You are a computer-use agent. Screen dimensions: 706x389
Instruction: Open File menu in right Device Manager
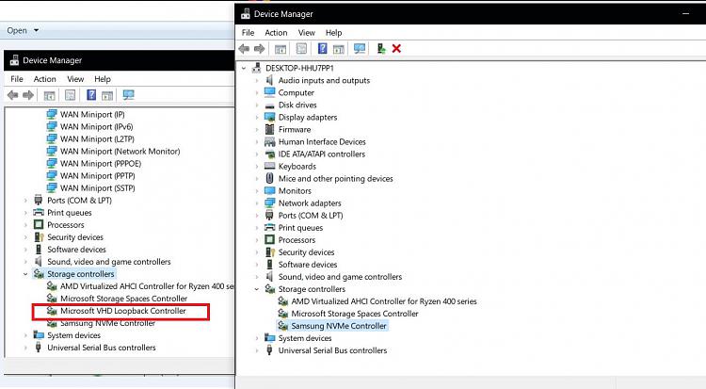point(249,32)
